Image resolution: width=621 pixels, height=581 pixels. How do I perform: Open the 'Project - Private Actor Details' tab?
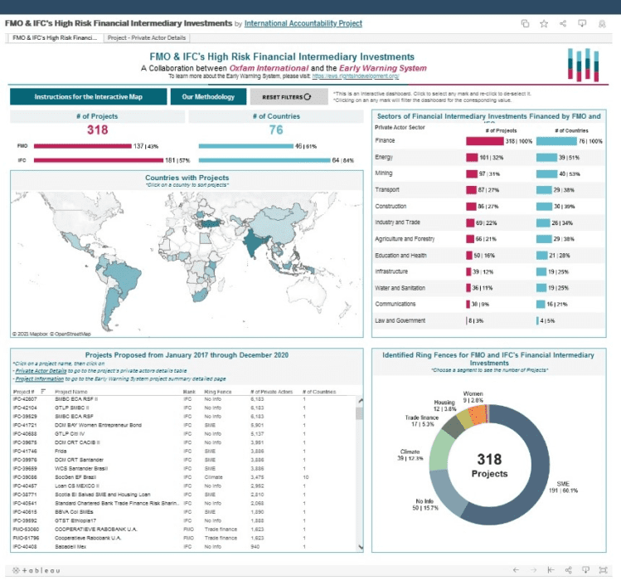pyautogui.click(x=147, y=37)
